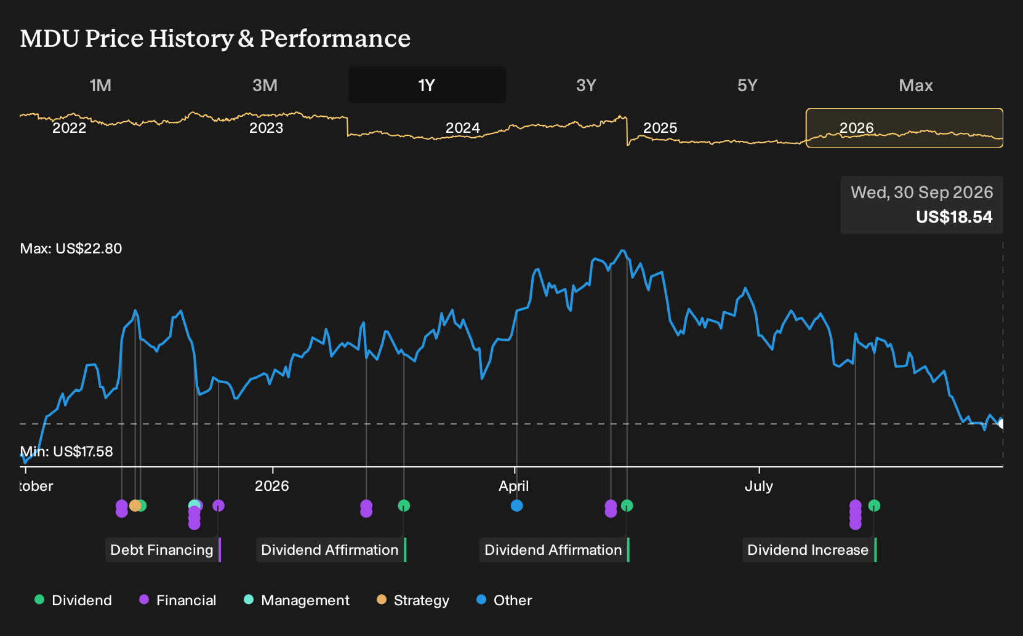This screenshot has width=1023, height=636.
Task: Click the blue Other event marker near April
Action: (517, 506)
